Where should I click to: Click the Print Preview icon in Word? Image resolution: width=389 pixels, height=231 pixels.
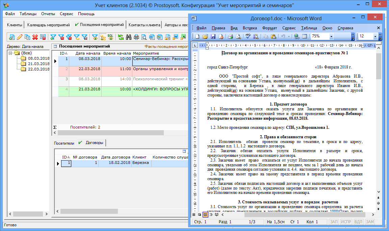[x=238, y=36]
